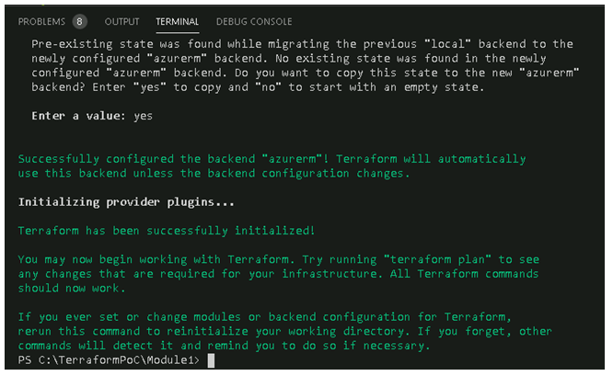Screen dimensions: 613x376
Task: Click the problems count badge showing 8
Action: click(79, 21)
